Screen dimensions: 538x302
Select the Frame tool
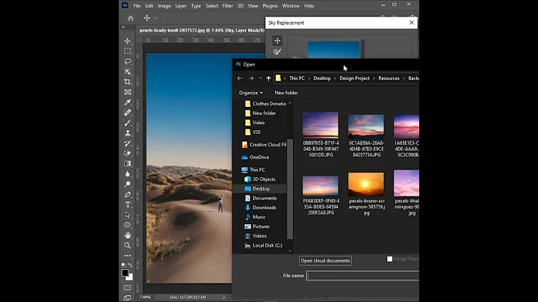coord(128,92)
